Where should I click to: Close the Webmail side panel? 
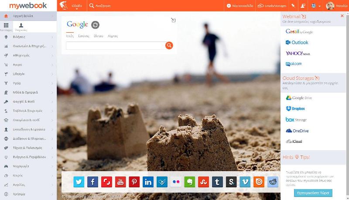[x=342, y=16]
